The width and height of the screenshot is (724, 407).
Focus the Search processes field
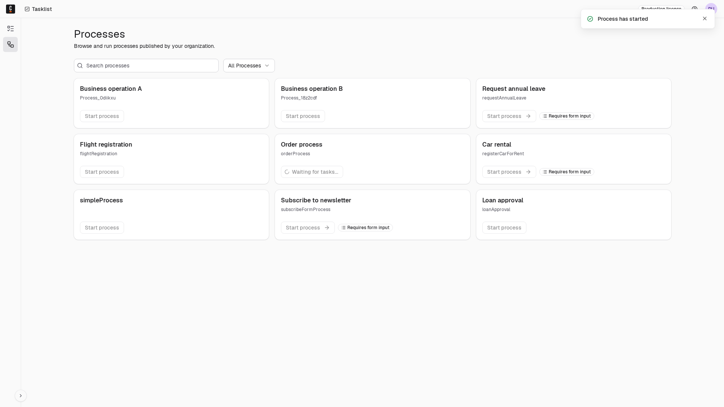[x=146, y=66]
